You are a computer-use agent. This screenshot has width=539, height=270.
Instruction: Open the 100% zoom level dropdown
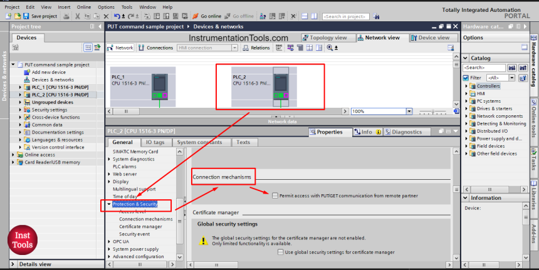409,112
